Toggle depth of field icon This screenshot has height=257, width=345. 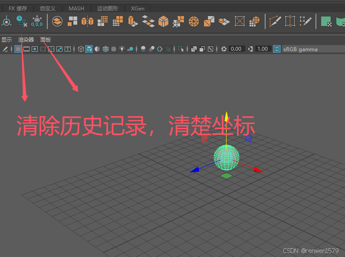168,49
